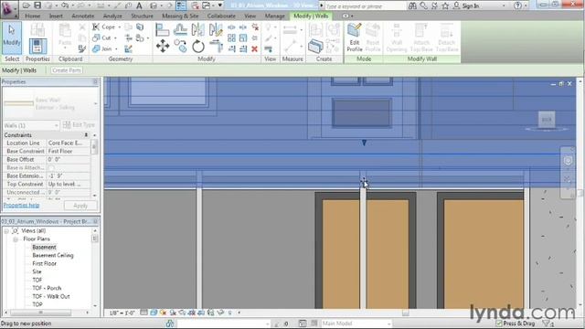Click the Open folder icon in quick access toolbar
This screenshot has height=329, width=585.
(x=27, y=5)
